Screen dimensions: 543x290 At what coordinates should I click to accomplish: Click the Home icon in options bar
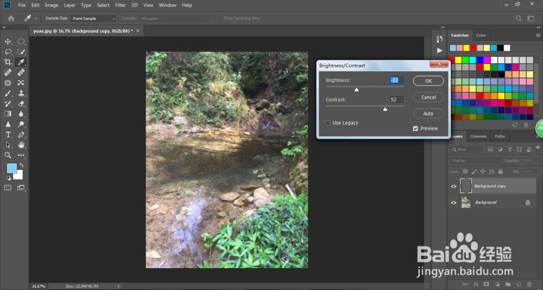(11, 18)
